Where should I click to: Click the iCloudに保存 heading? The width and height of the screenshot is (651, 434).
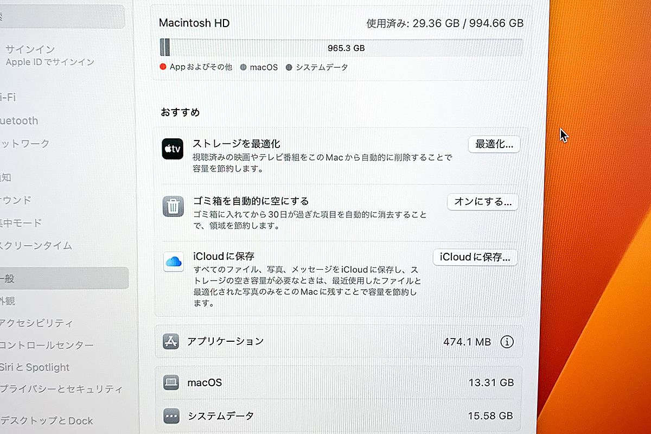coord(224,256)
